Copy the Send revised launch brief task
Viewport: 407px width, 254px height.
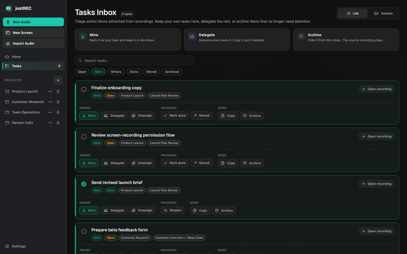point(200,211)
